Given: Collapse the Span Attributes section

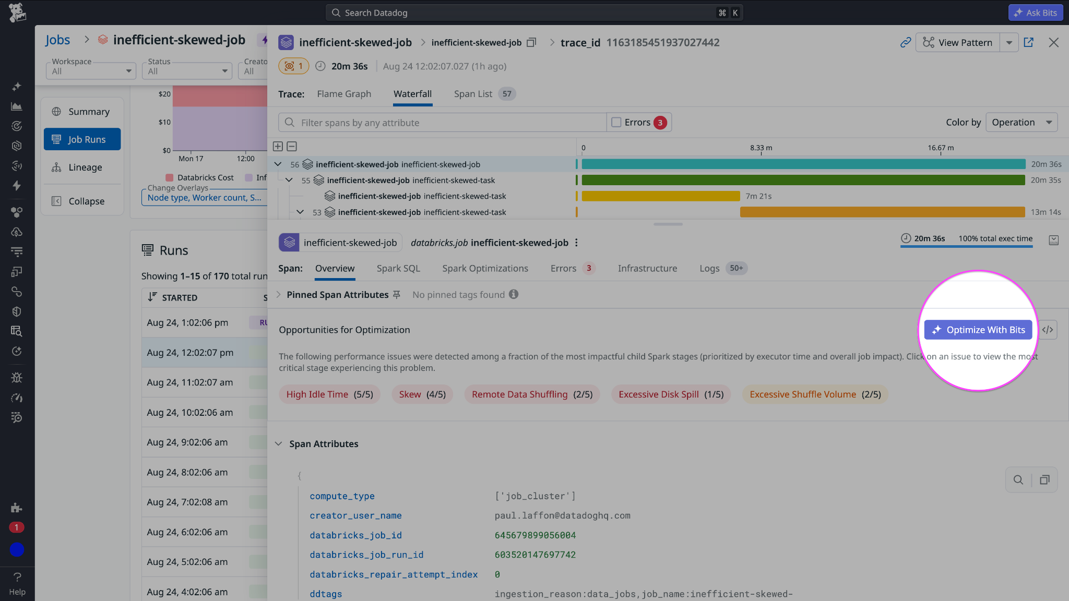Looking at the screenshot, I should (279, 444).
